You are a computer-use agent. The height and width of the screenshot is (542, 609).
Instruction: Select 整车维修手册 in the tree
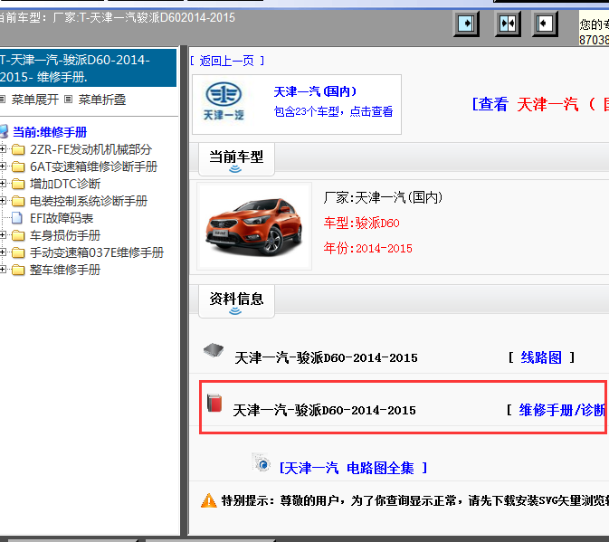pyautogui.click(x=65, y=270)
